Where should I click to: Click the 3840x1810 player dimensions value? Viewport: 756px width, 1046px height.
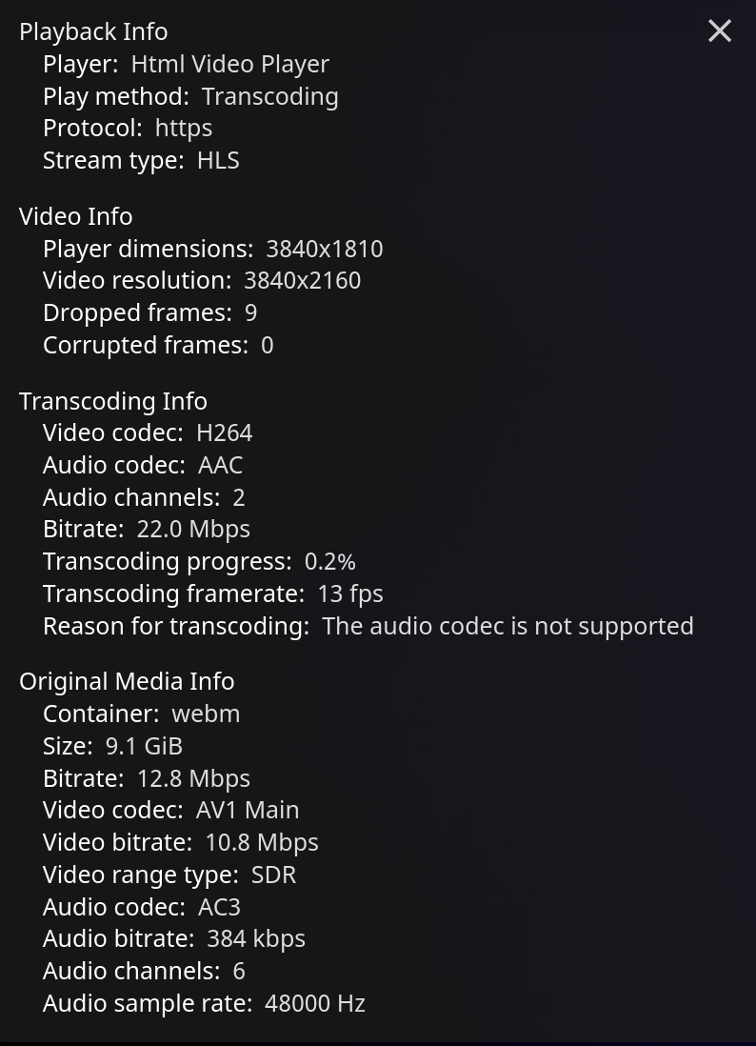point(324,249)
